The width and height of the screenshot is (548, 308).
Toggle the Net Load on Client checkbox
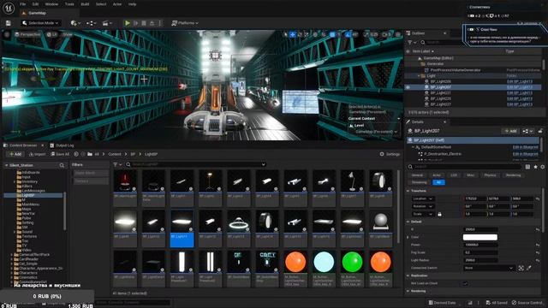pos(465,283)
